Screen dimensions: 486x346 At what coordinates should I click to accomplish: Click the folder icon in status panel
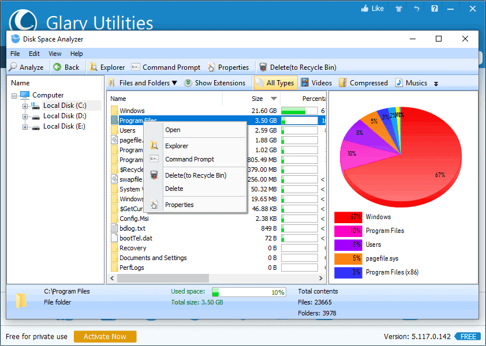point(21,301)
